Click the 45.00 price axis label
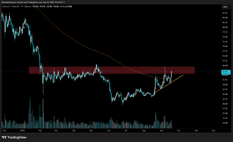Viewport: 233px width, 142px height. point(225,94)
